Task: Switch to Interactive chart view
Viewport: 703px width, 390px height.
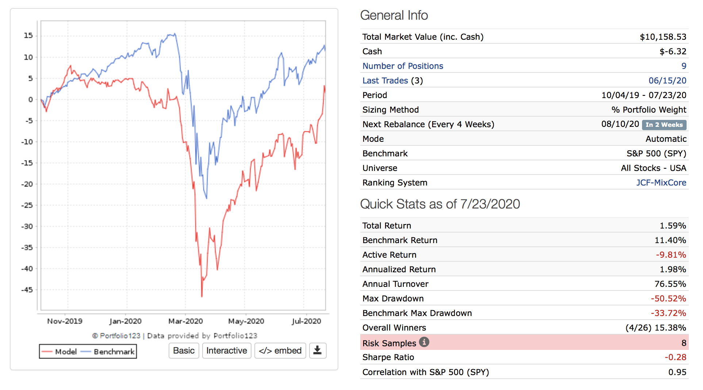Action: click(226, 351)
